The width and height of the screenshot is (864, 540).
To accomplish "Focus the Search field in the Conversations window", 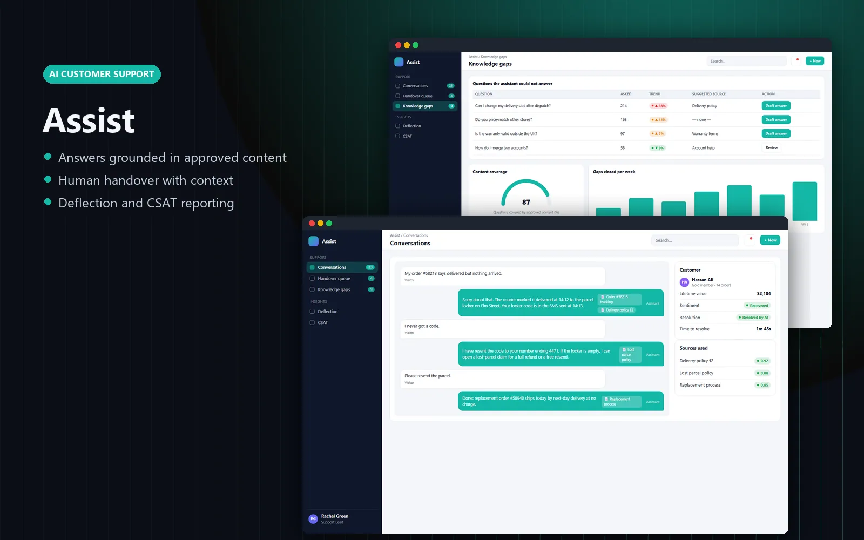I will click(695, 240).
